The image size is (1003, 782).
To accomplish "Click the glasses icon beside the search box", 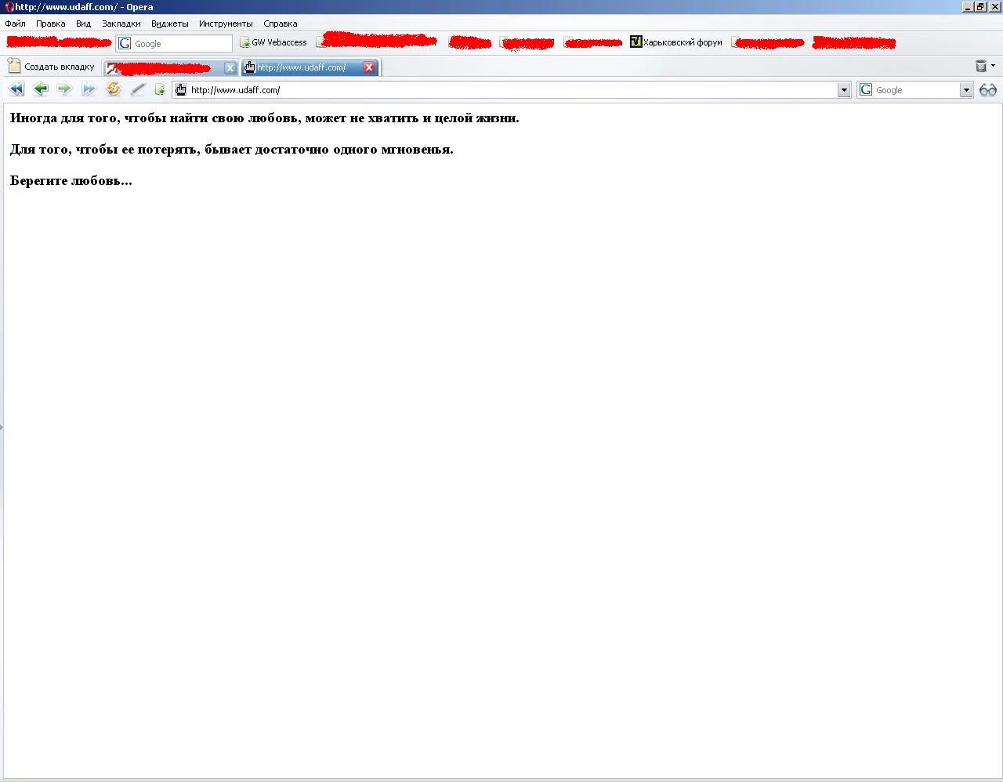I will (x=988, y=90).
